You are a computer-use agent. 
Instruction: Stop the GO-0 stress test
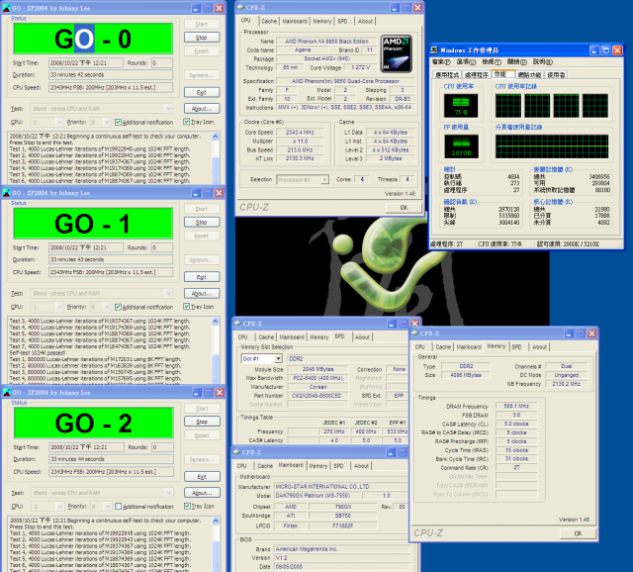[x=202, y=38]
